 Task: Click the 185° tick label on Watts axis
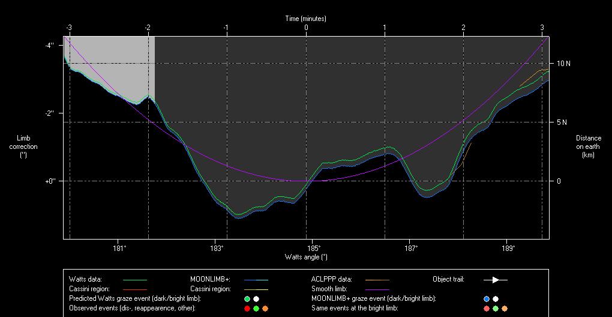coord(313,247)
